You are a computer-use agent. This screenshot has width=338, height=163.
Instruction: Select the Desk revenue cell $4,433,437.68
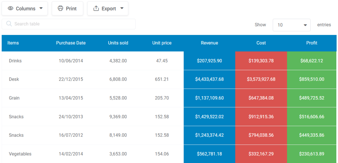210,79
